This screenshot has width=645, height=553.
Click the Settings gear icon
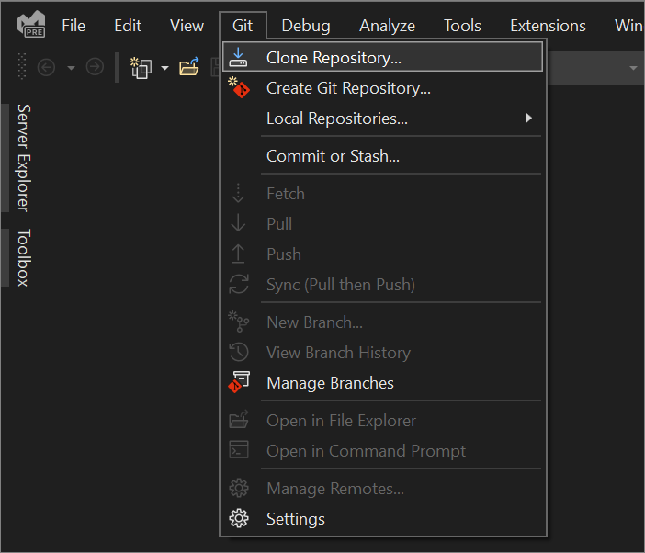[239, 519]
